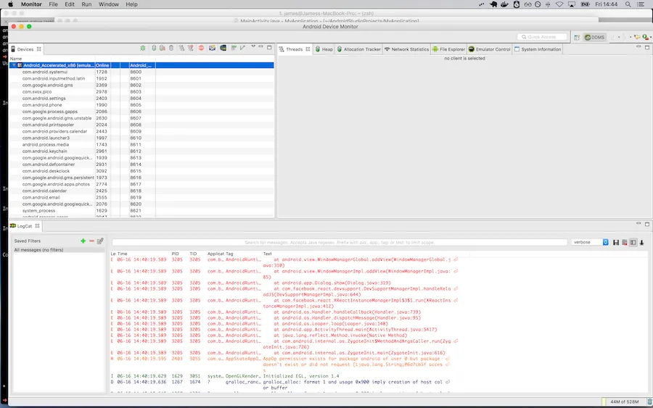This screenshot has width=653, height=408.
Task: Add a new LogCat filter with green plus
Action: pyautogui.click(x=83, y=241)
